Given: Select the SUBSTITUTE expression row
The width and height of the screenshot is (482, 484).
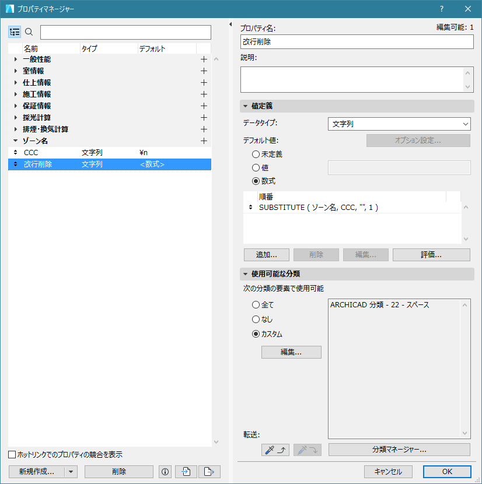Looking at the screenshot, I should (x=352, y=208).
